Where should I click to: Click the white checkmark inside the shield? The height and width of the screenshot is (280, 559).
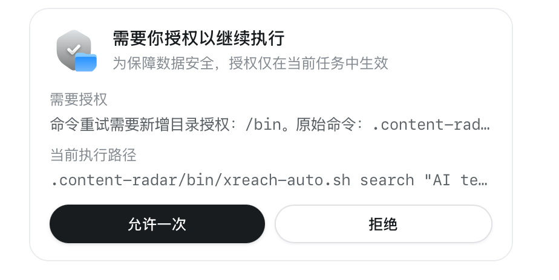click(74, 49)
